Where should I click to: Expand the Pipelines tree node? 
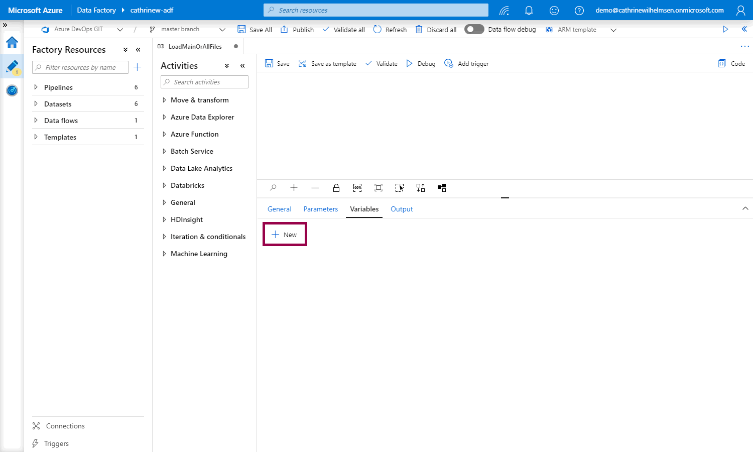(x=36, y=87)
